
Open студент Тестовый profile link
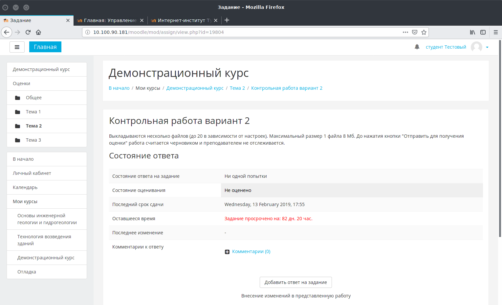(x=446, y=47)
